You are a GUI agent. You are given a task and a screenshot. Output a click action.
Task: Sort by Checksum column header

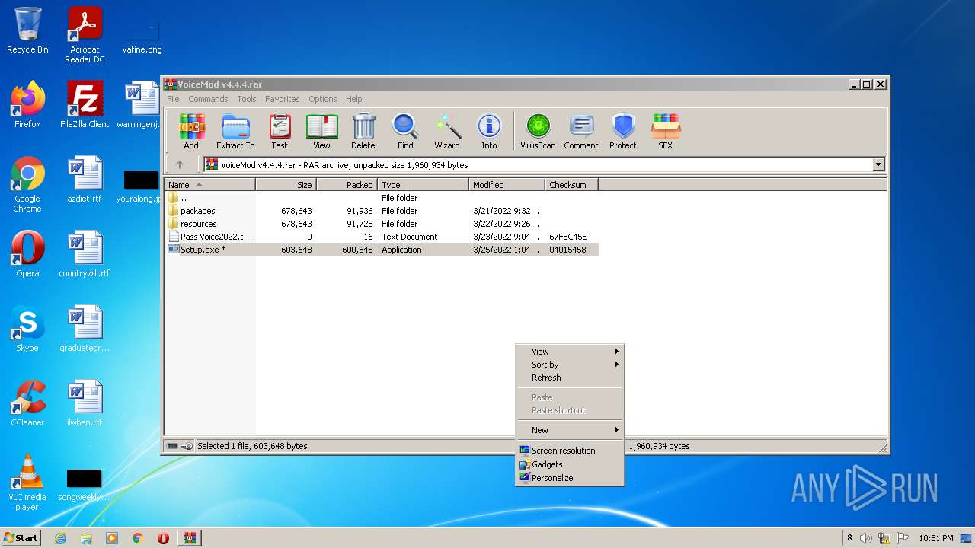(x=572, y=184)
